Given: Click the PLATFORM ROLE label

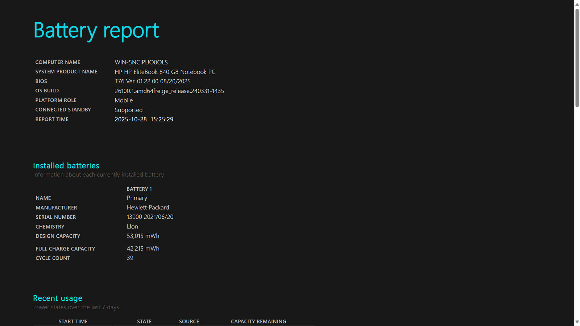Looking at the screenshot, I should point(56,100).
